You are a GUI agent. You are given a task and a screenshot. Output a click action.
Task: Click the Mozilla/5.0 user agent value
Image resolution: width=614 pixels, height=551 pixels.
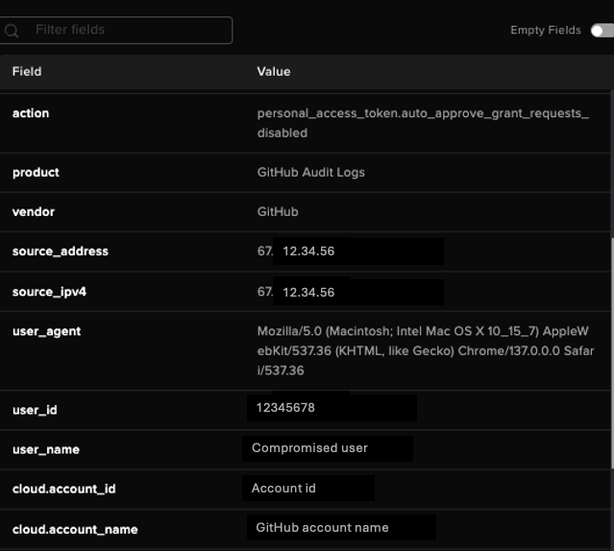tap(426, 350)
